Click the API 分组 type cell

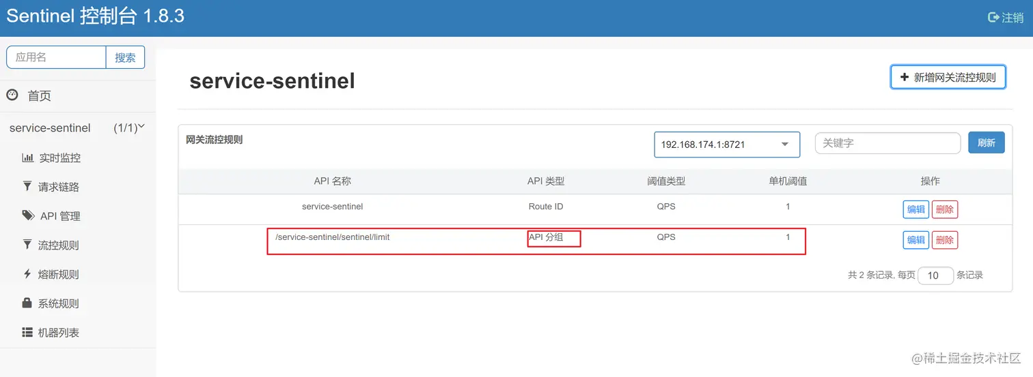pos(546,237)
